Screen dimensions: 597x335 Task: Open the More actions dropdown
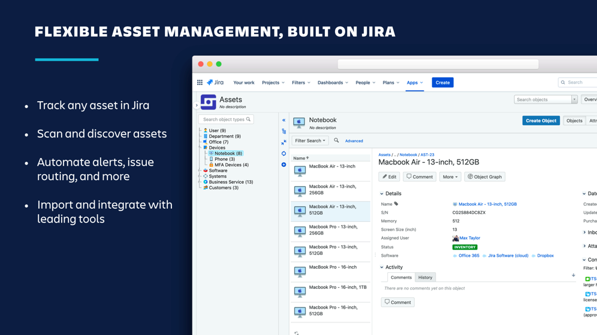tap(450, 176)
